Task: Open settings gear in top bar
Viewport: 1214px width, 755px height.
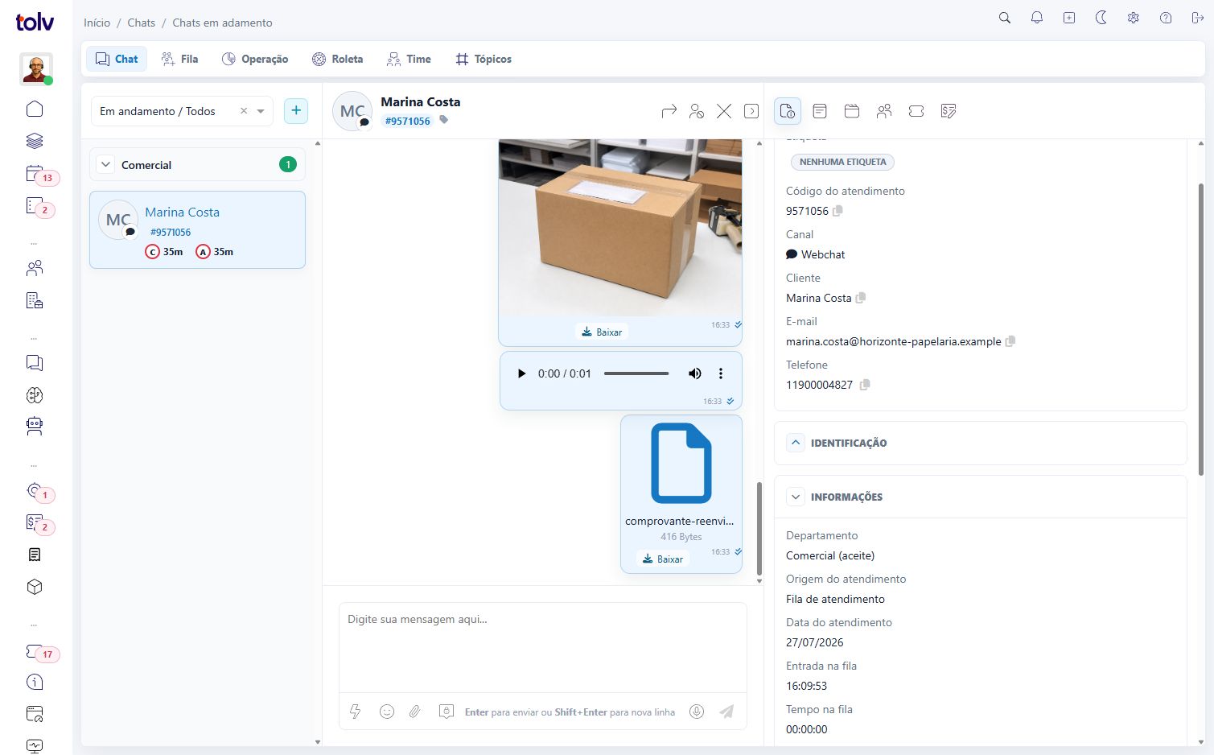Action: pos(1134,18)
